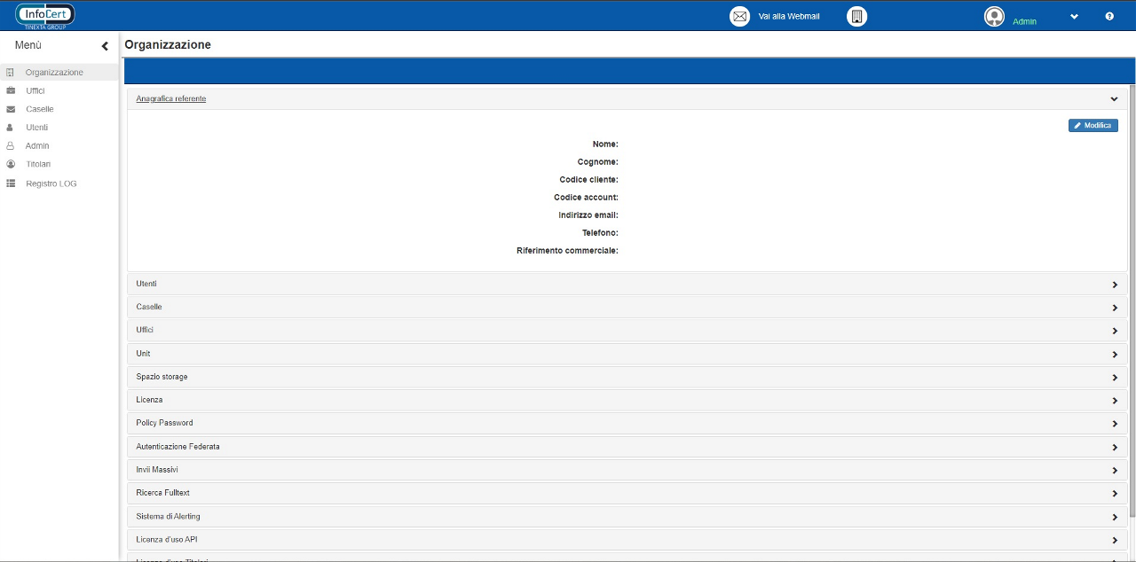Open the webmail envelope icon
Viewport: 1136px width, 562px height.
click(739, 17)
